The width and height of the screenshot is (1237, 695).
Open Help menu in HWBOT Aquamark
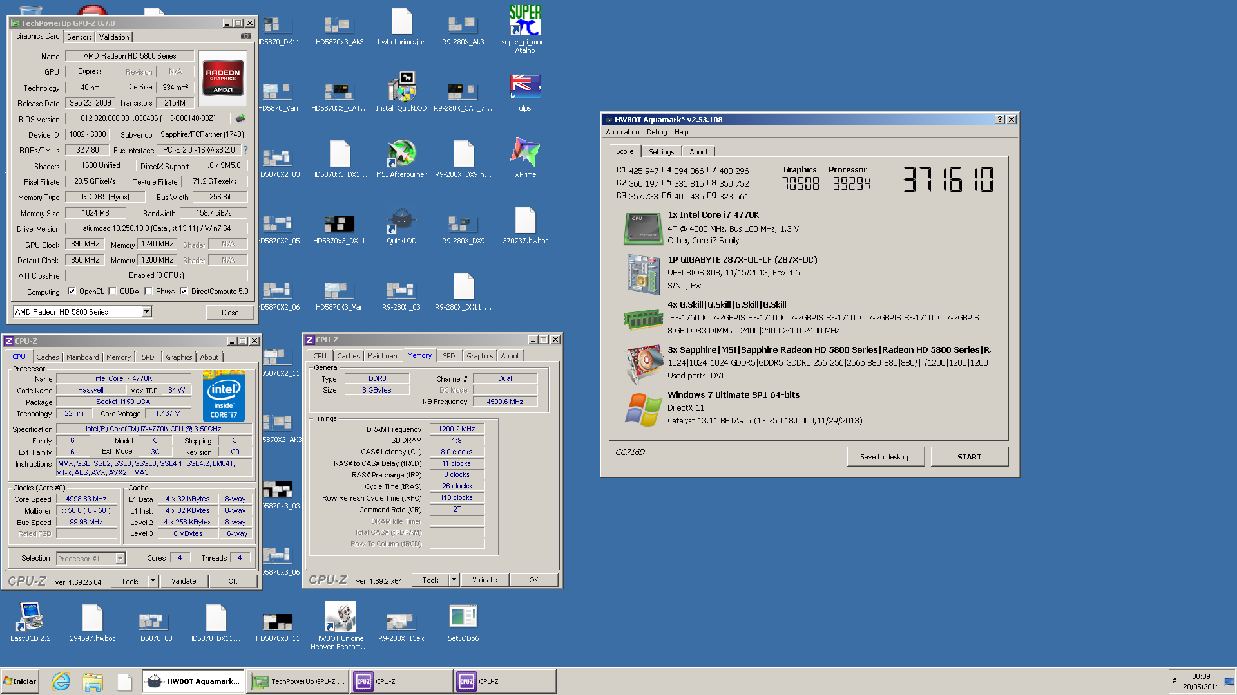coord(682,132)
